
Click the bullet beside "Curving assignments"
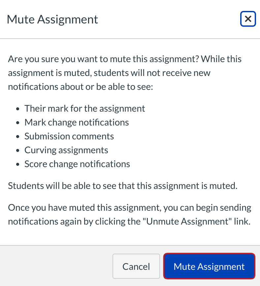(18, 150)
